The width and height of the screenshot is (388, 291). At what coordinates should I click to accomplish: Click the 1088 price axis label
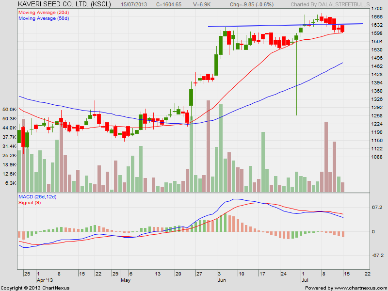point(377,157)
